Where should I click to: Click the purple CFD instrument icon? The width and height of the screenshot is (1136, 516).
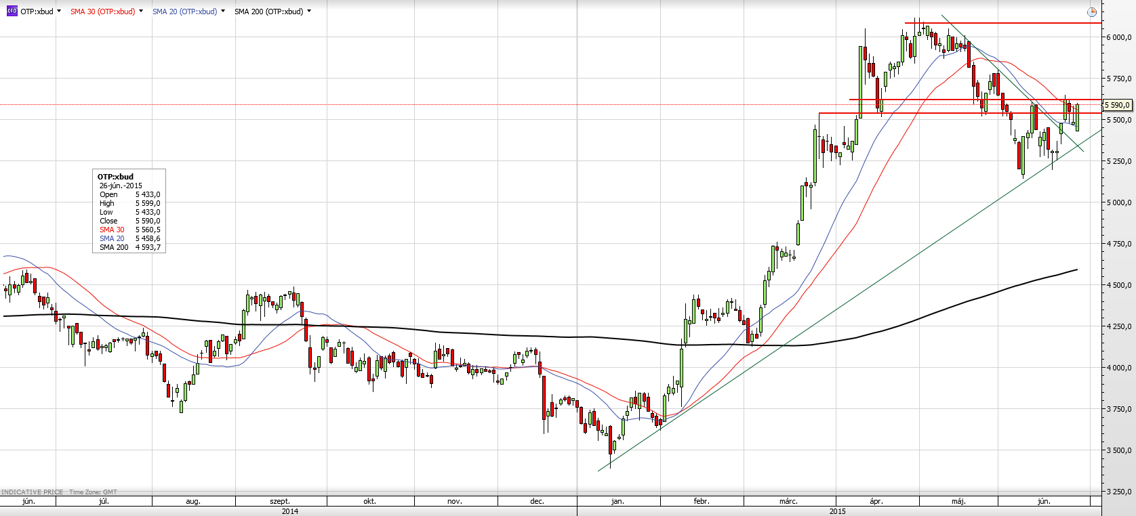12,11
